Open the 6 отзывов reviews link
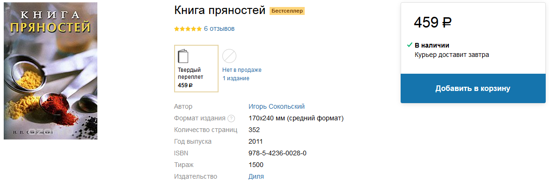The image size is (549, 181). click(219, 28)
